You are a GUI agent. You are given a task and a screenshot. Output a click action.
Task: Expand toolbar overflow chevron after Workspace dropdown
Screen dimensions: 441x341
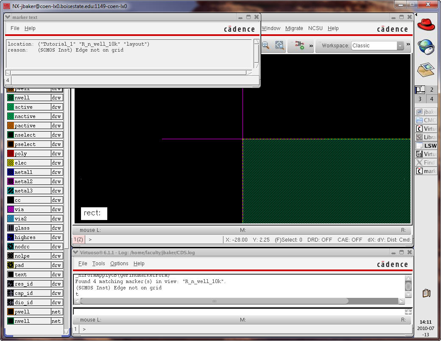point(408,45)
